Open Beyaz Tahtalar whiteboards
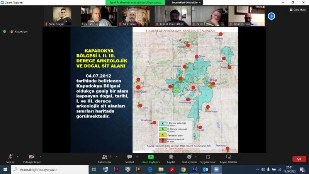 (x=228, y=158)
